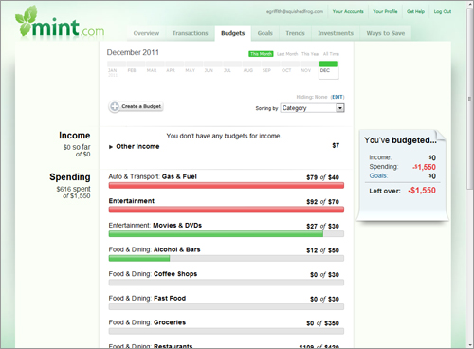Viewport: 474px width, 349px height.
Task: Click the account email address
Action: 295,11
